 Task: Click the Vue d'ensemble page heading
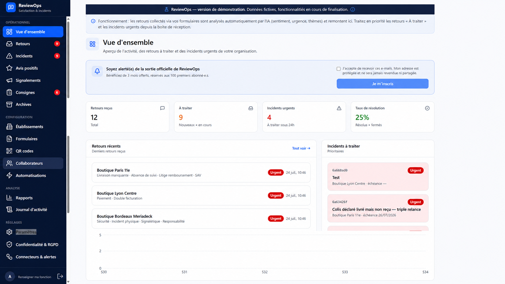coord(128,42)
